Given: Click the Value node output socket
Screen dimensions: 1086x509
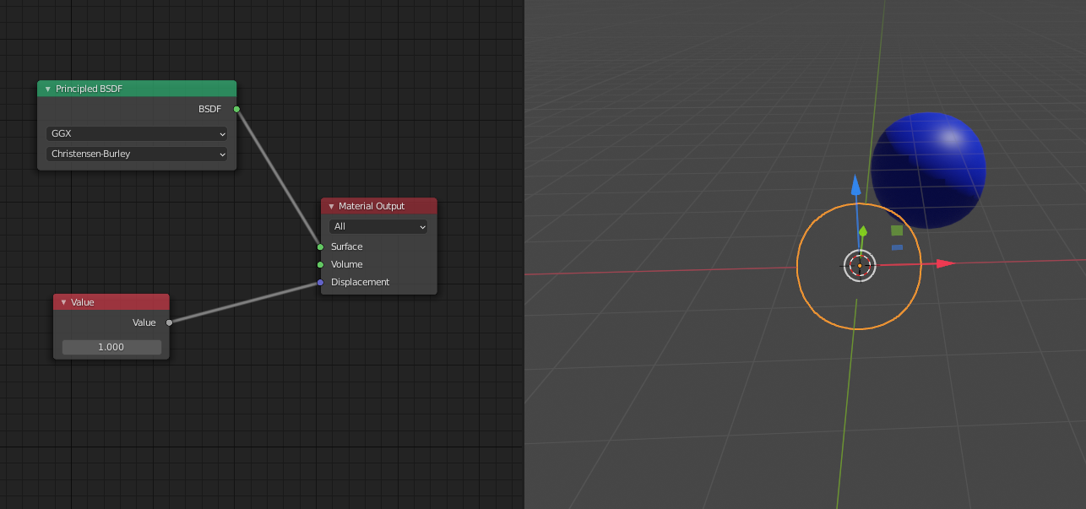Looking at the screenshot, I should (169, 322).
